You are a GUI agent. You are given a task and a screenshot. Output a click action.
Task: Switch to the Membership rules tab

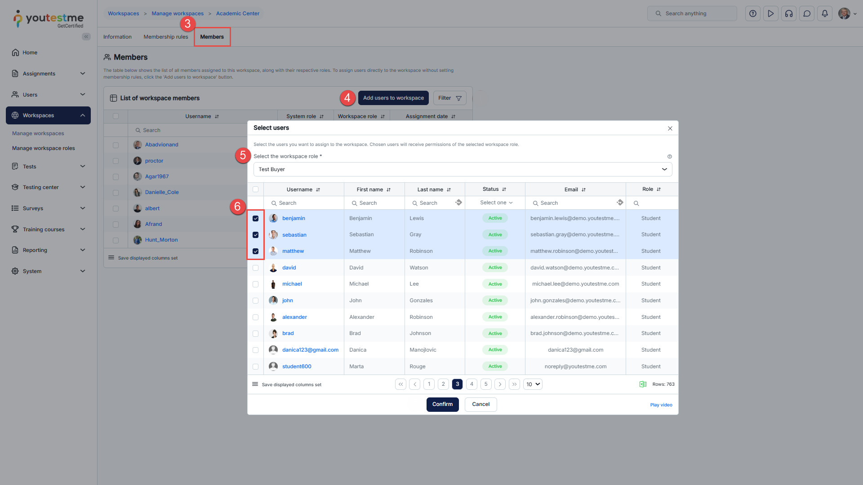166,37
